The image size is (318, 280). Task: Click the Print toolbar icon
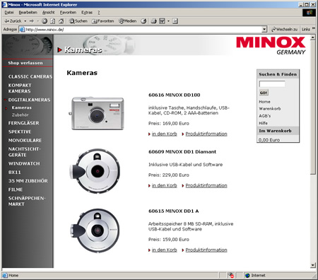[x=153, y=21]
